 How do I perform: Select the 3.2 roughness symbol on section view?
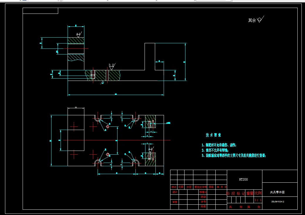pos(112,66)
